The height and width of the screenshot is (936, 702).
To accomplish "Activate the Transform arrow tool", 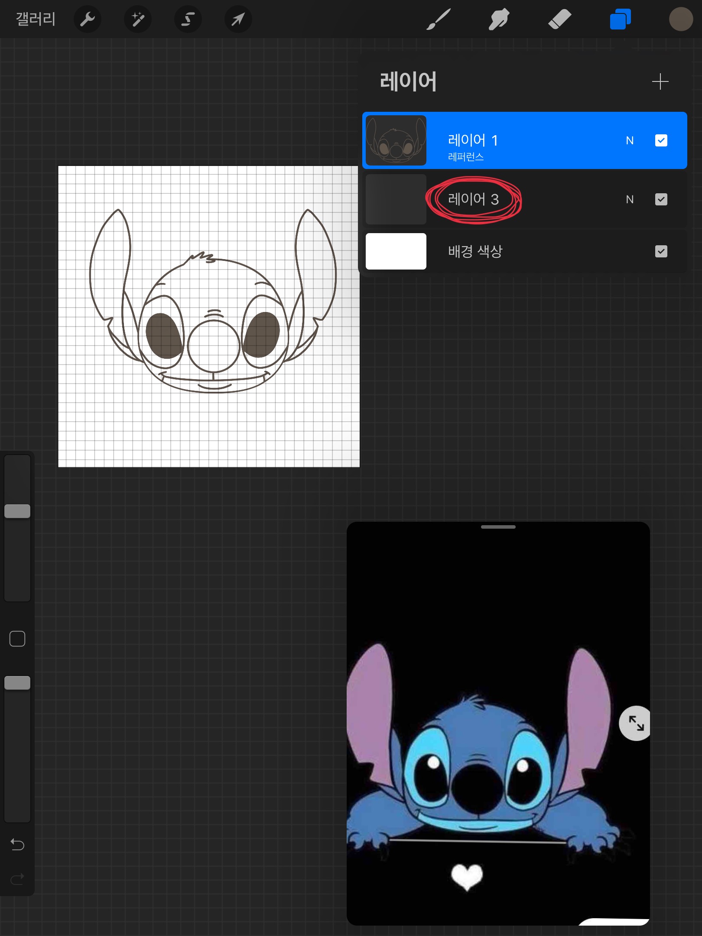I will 238,19.
